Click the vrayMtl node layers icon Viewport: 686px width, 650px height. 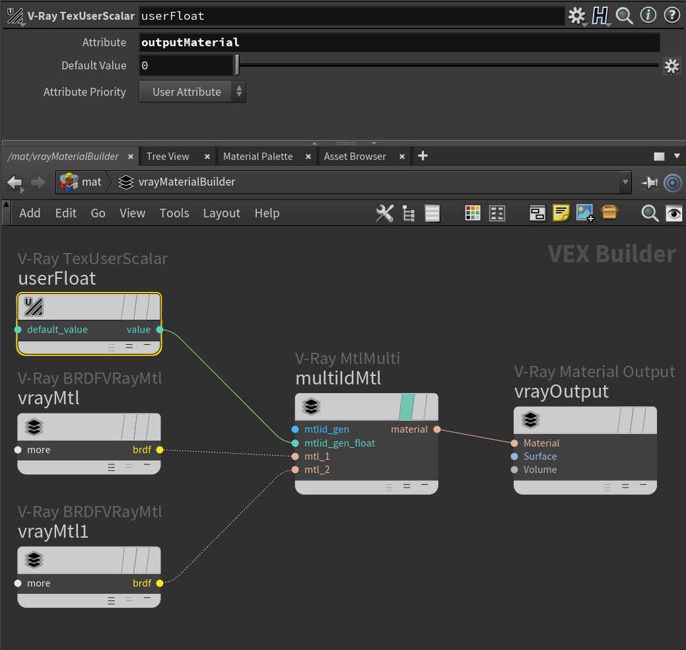click(34, 427)
